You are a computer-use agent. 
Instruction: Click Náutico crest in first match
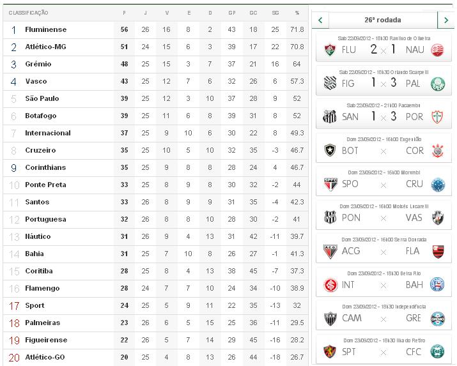(x=438, y=50)
